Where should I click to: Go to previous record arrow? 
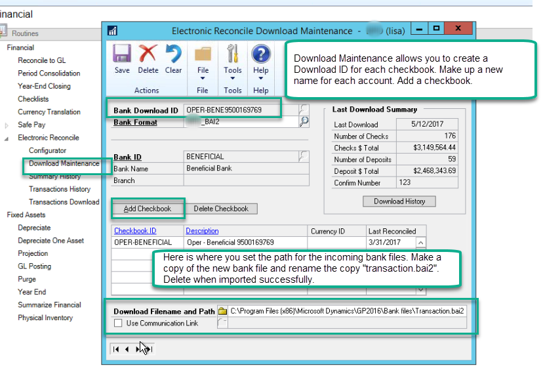tap(127, 349)
